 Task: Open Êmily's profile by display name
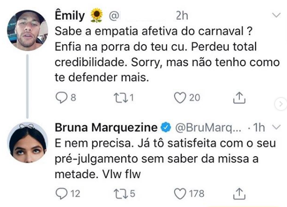point(70,15)
